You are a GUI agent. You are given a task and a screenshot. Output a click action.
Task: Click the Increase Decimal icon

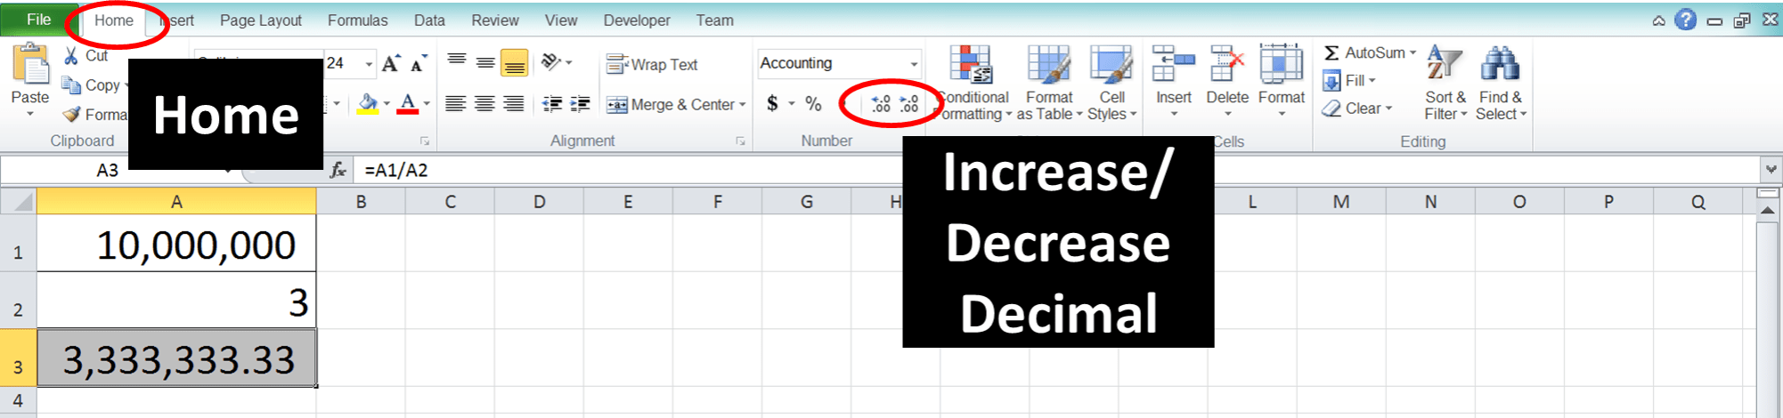click(881, 104)
